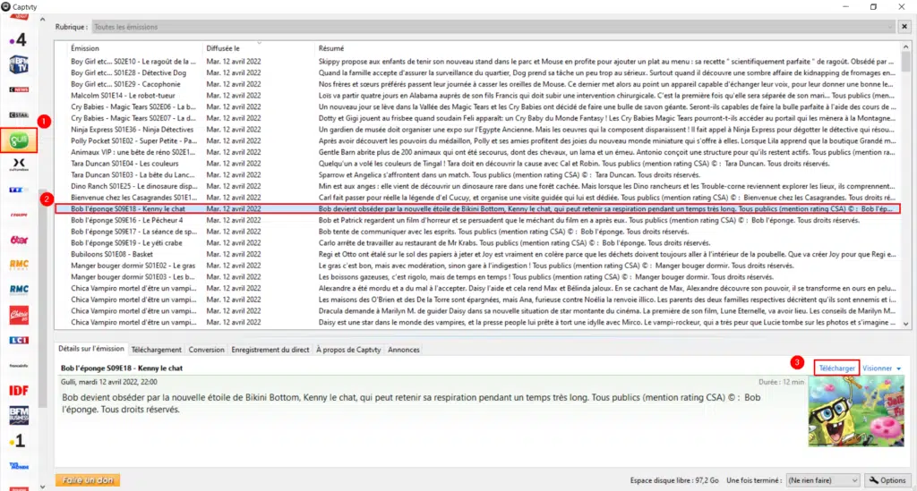The image size is (917, 491).
Task: Select 'Dino Ranch S01E25 - Le dinosaure disp...' row
Action: click(477, 186)
